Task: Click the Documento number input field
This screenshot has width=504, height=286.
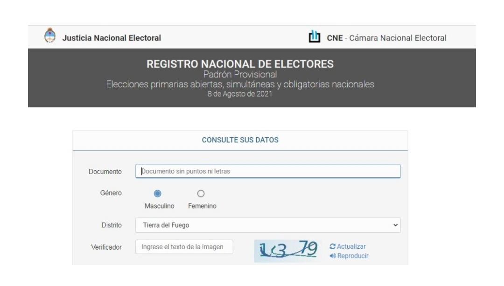Action: coord(268,171)
